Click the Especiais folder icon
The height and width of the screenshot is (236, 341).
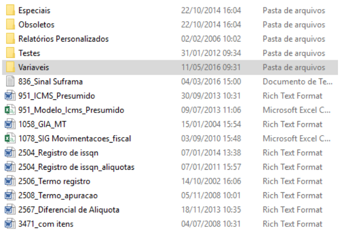(10, 10)
